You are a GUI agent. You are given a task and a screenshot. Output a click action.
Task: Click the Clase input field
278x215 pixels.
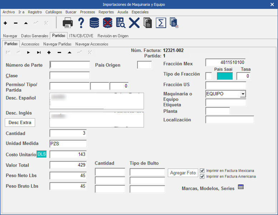[70, 76]
